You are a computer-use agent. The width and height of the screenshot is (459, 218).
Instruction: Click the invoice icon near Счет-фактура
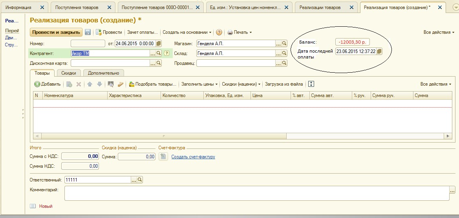[164, 157]
